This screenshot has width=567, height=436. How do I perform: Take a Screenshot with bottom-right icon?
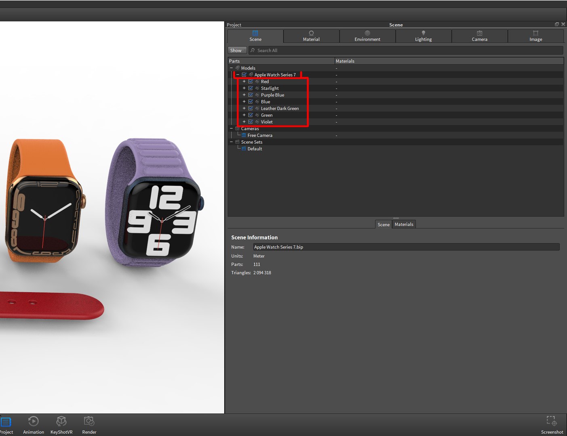coord(552,421)
